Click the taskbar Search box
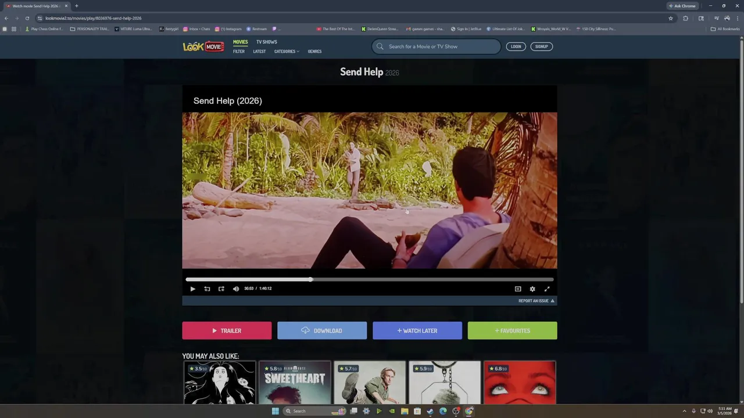The width and height of the screenshot is (744, 418). [314, 411]
